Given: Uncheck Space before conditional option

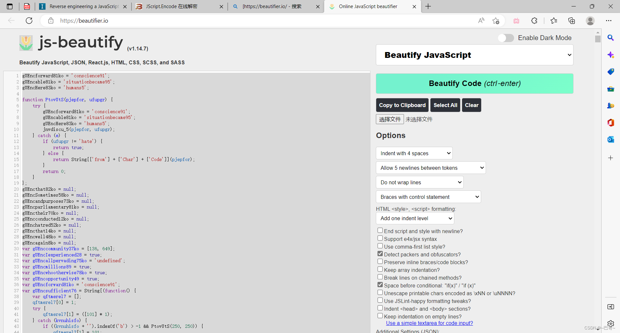Looking at the screenshot, I should (x=380, y=285).
